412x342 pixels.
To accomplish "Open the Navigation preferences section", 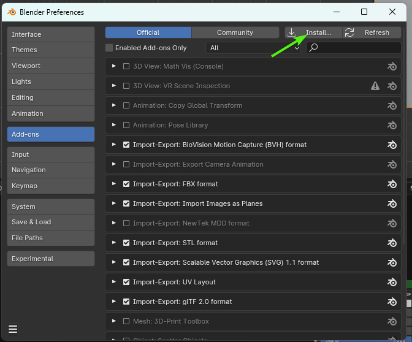I will [51, 170].
